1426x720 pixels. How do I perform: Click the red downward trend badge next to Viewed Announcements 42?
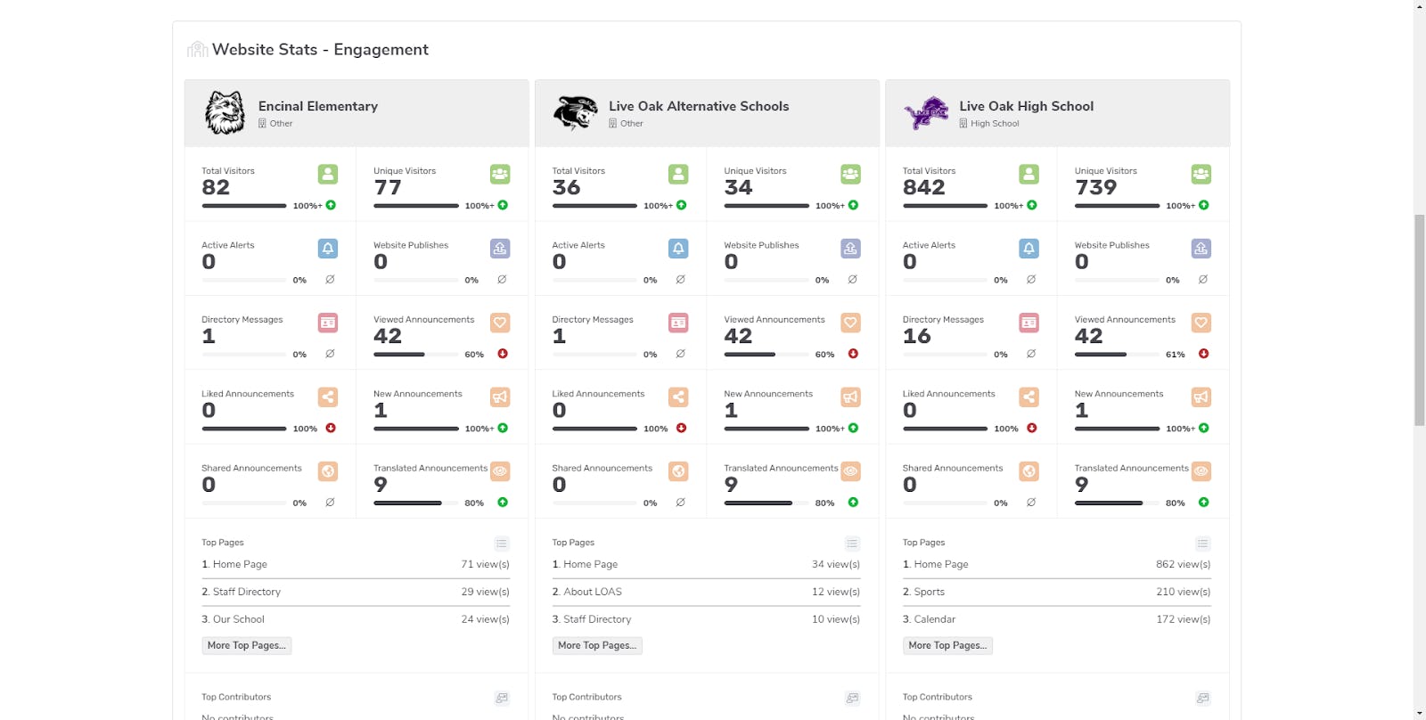point(502,354)
